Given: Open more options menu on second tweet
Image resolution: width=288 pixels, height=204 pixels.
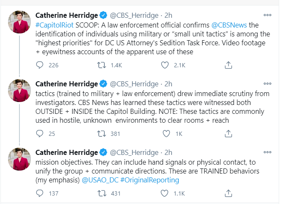Looking at the screenshot, I should pos(267,83).
